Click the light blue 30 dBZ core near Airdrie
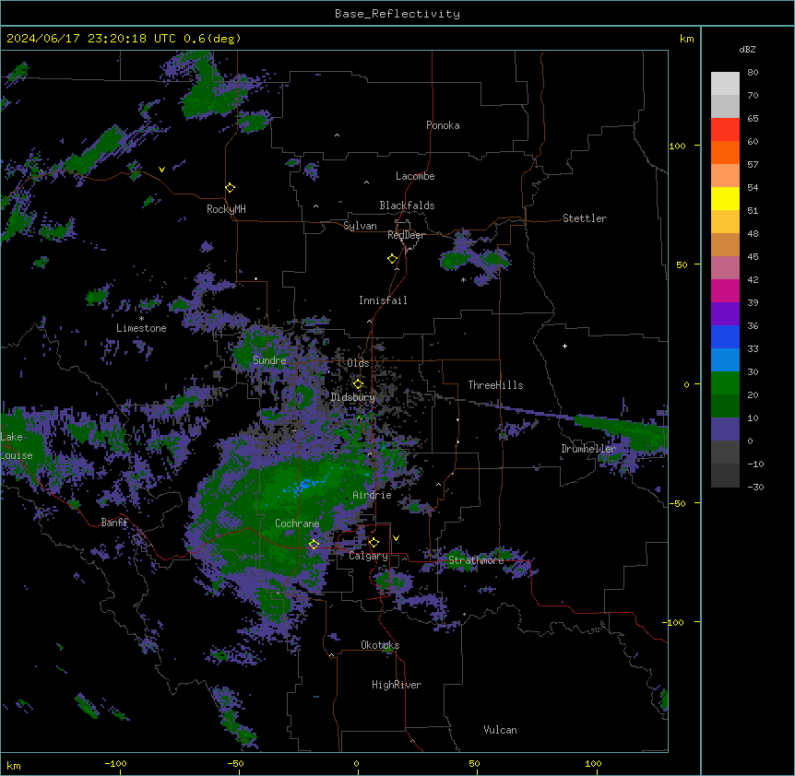The height and width of the screenshot is (776, 795). click(x=303, y=486)
